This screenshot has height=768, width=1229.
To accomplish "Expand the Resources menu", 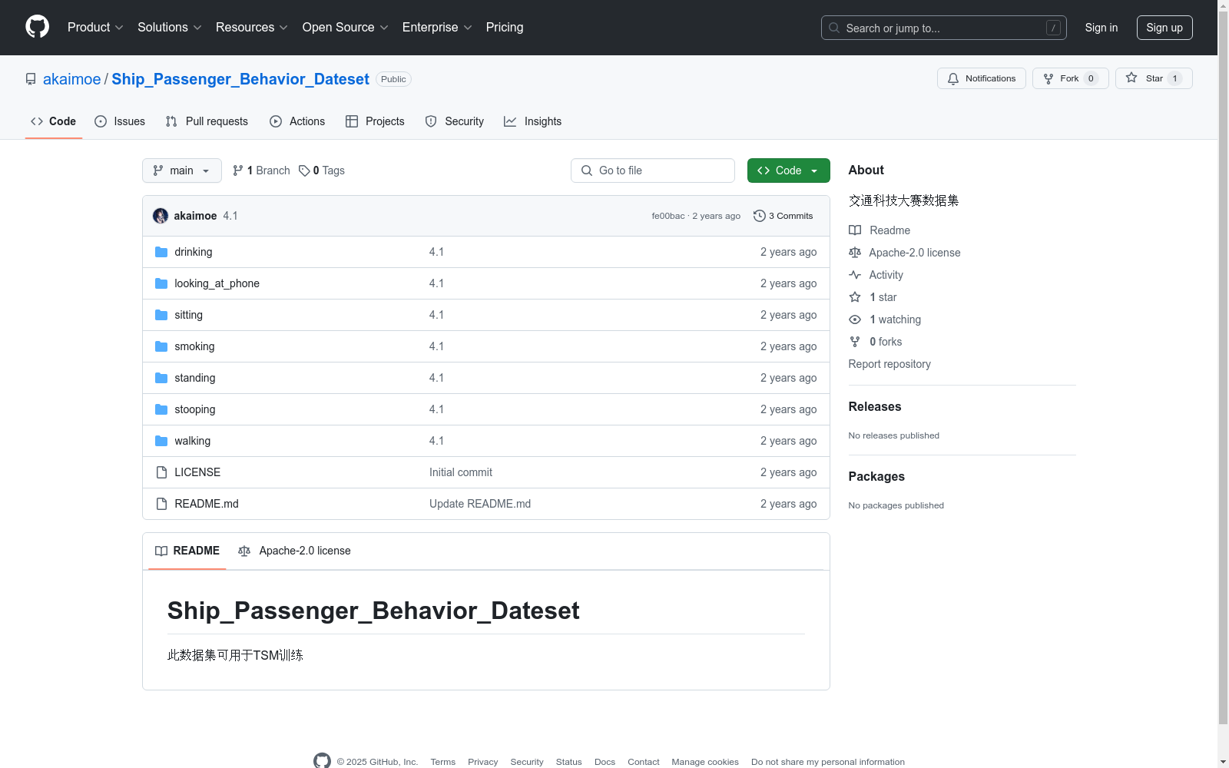I will coord(252,28).
